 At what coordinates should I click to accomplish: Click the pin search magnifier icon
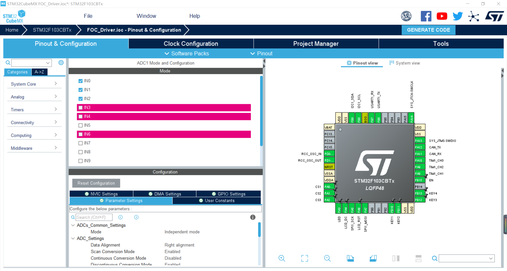(434, 258)
